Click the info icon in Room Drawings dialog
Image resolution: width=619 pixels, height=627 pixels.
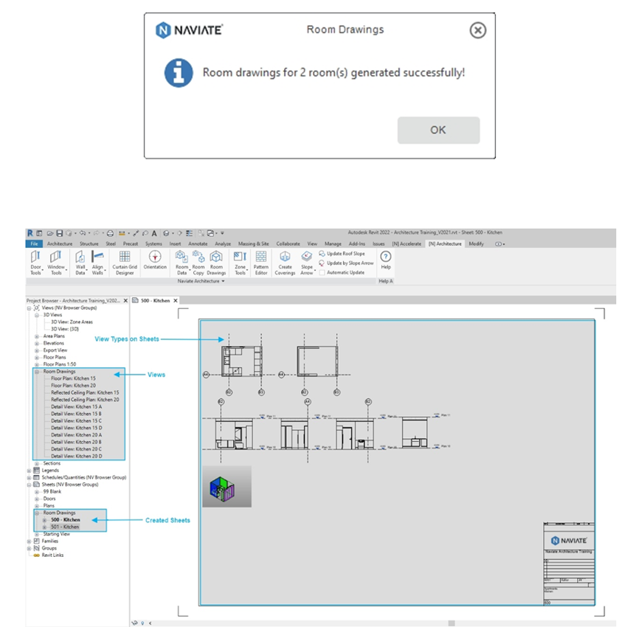(179, 73)
